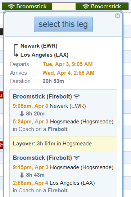
Task: Click the route arrow icon beside Newark
Action: tap(16, 50)
